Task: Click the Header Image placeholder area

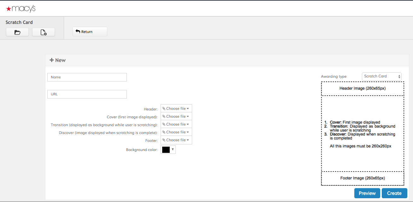Action: click(362, 88)
